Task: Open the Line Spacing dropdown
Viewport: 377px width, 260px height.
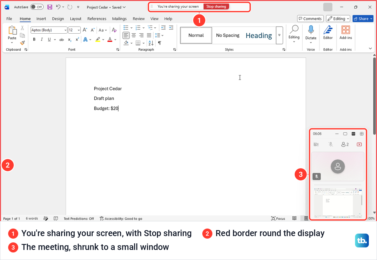Action: (x=159, y=35)
